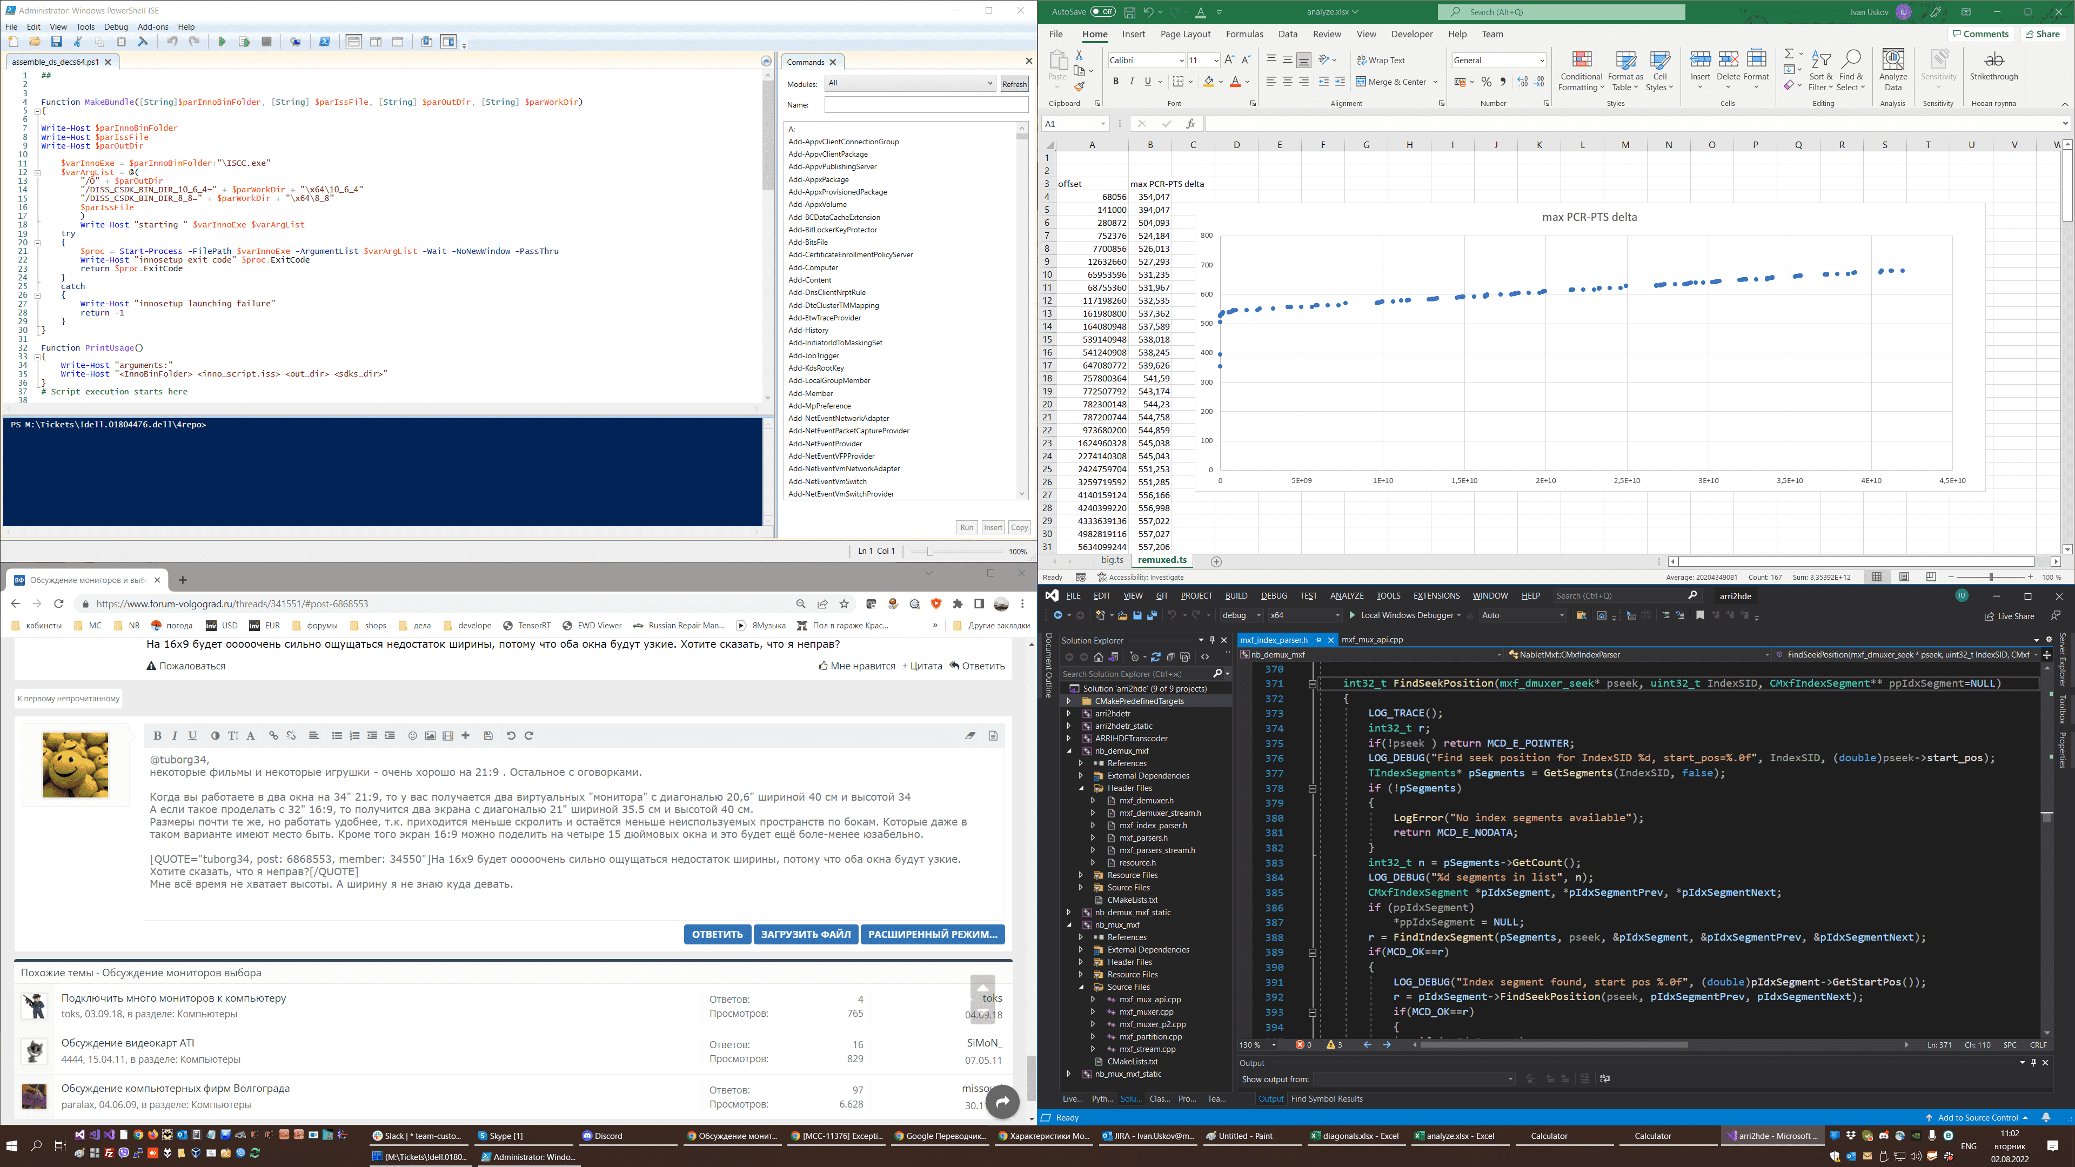Image resolution: width=2075 pixels, height=1167 pixels.
Task: Click Bold icon in forum reply editor
Action: [157, 735]
